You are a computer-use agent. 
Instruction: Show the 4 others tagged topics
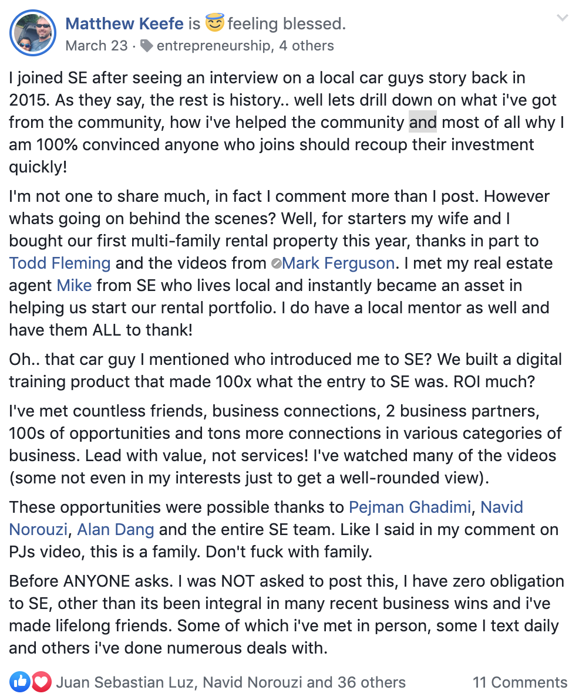tap(307, 45)
